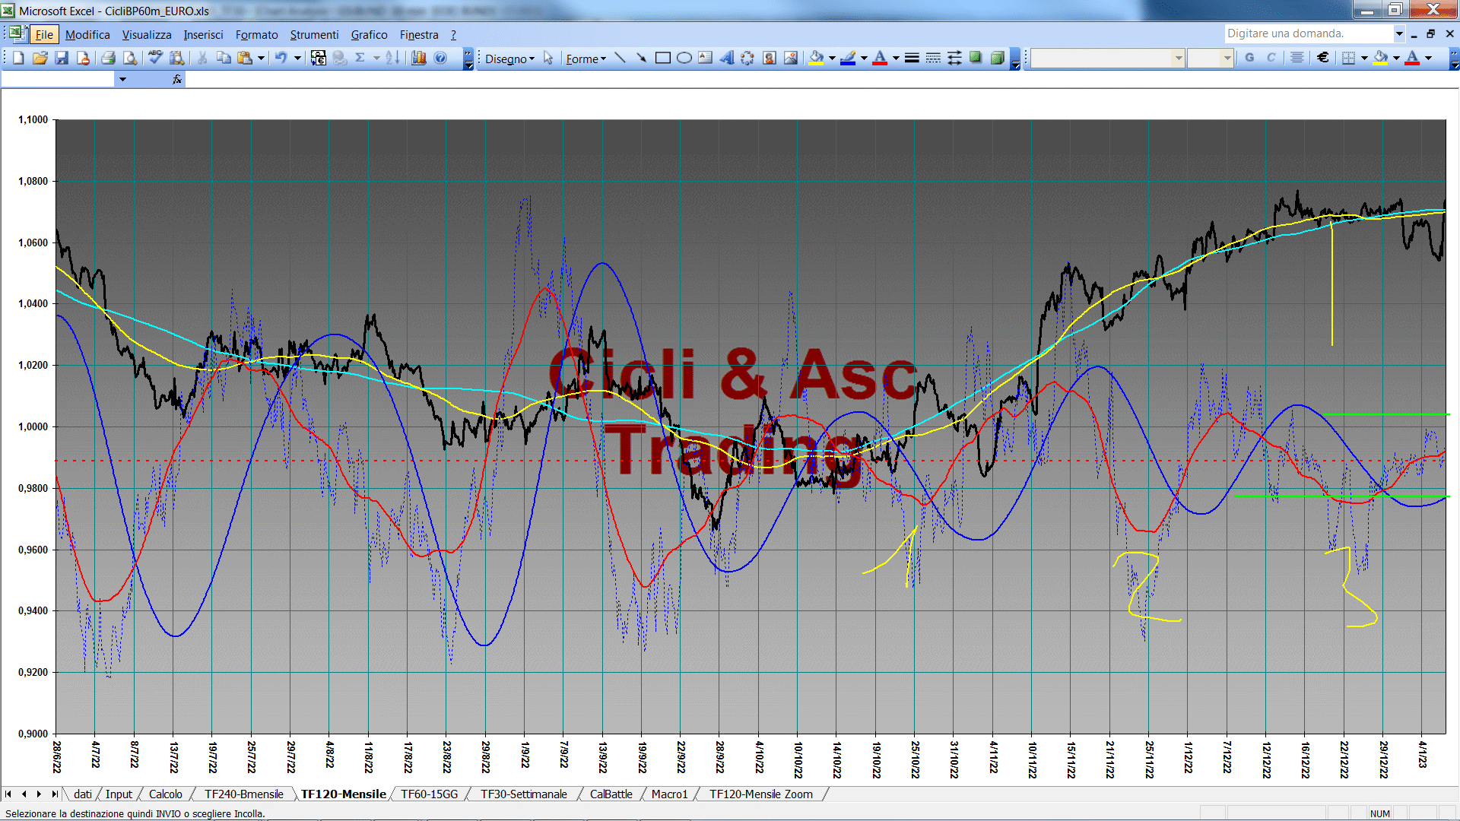Click in the 'Digitare una domanda' help box
The height and width of the screenshot is (821, 1460).
point(1308,33)
